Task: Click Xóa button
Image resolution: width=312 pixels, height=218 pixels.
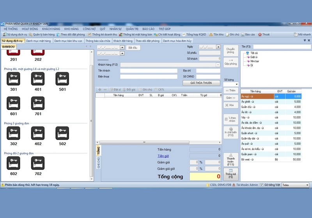Action: coord(230,105)
